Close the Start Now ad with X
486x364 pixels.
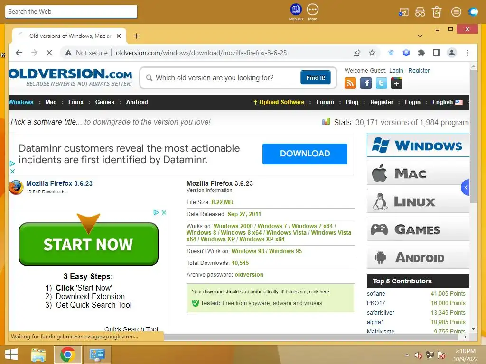coord(164,212)
